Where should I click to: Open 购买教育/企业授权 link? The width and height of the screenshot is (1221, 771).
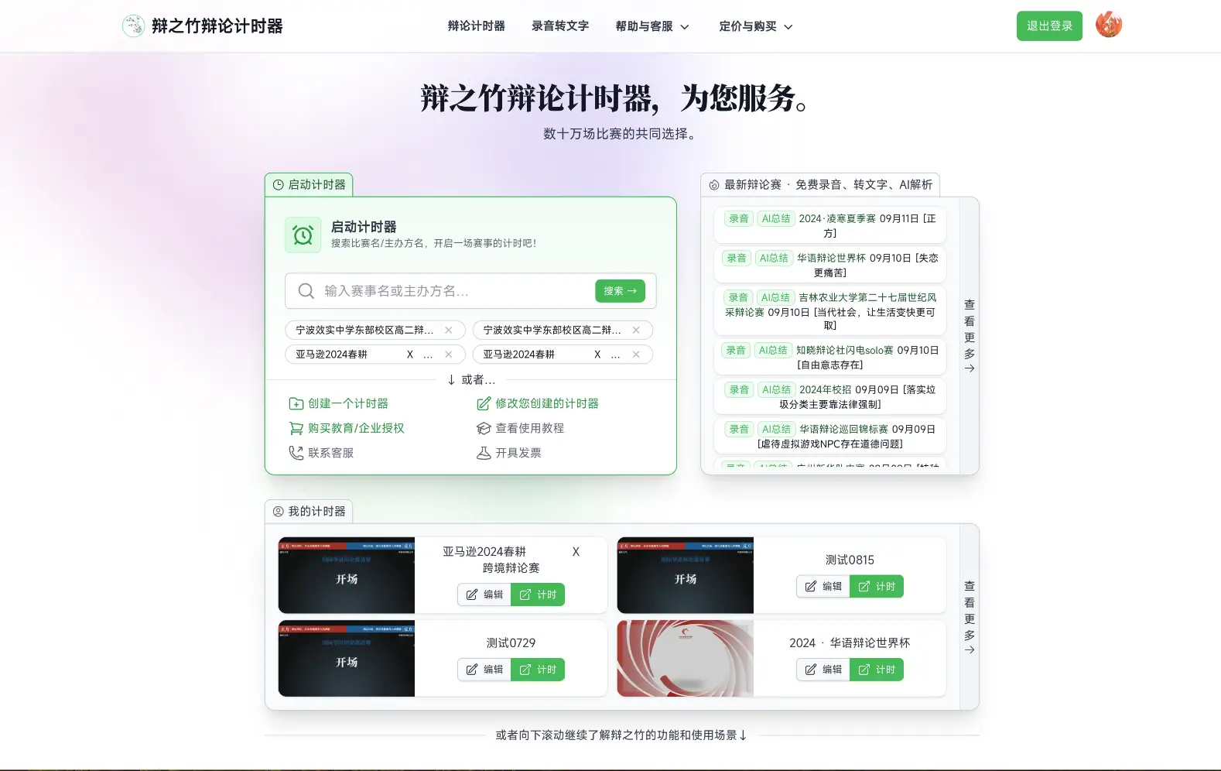pyautogui.click(x=347, y=428)
